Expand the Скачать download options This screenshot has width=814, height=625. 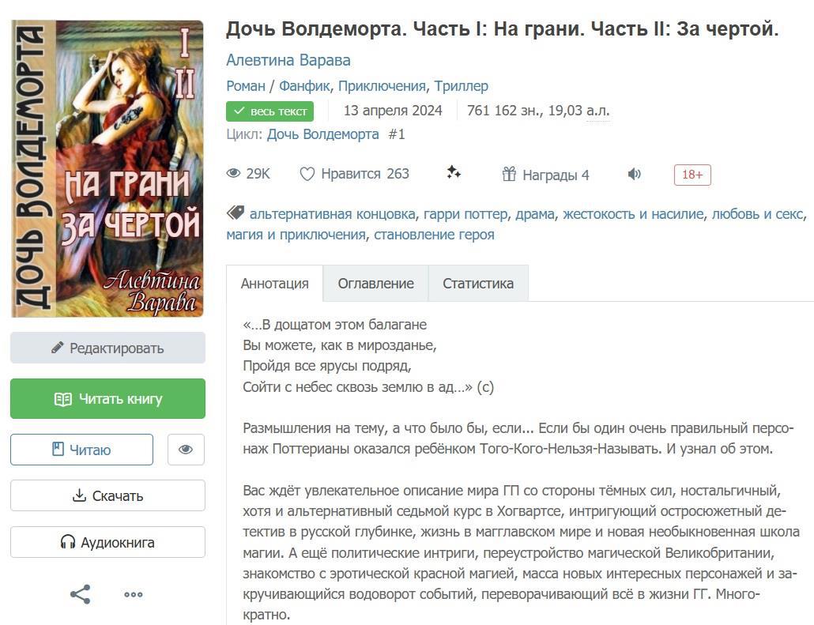(107, 496)
